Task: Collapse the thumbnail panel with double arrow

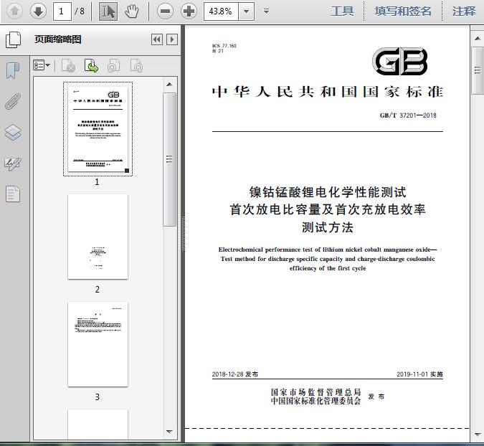Action: (157, 39)
